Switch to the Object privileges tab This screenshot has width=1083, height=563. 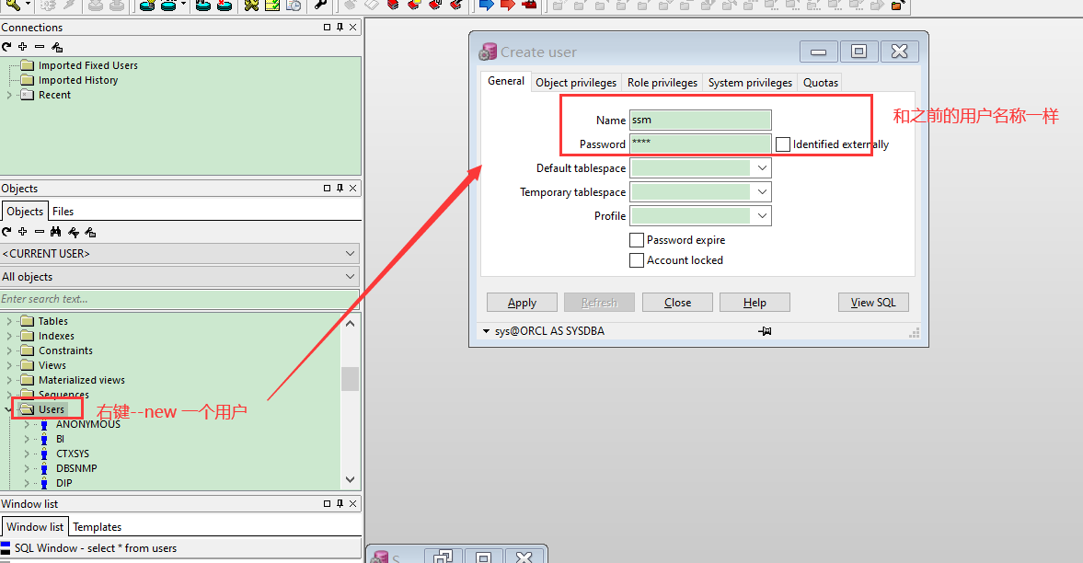tap(576, 82)
